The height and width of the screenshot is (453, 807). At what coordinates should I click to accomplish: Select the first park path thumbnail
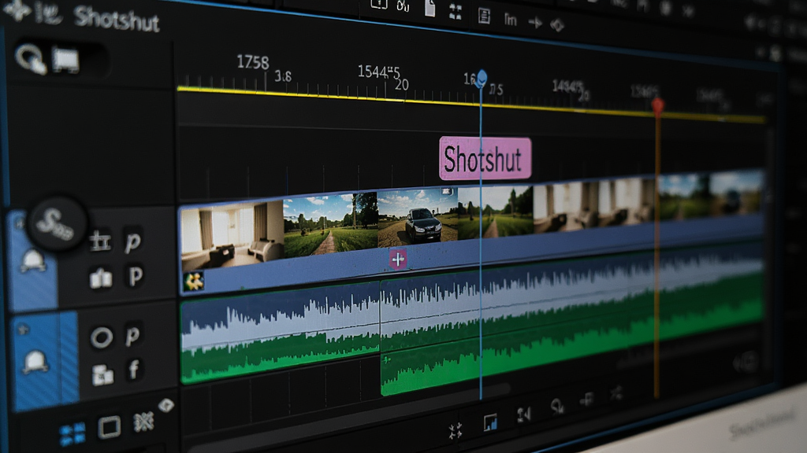330,225
